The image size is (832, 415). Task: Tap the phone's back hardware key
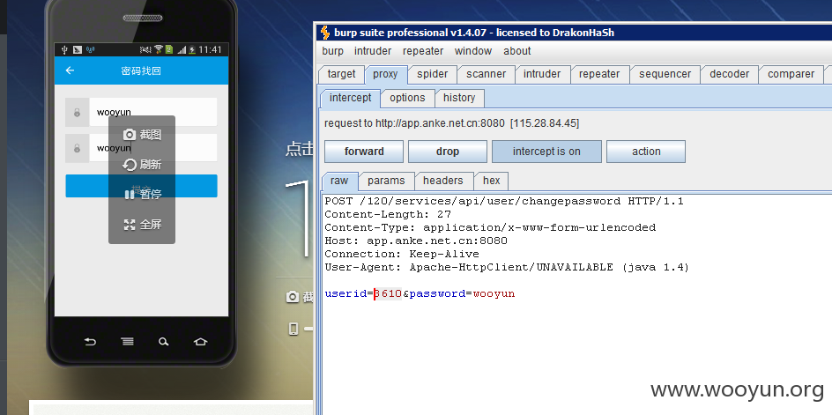[x=90, y=342]
